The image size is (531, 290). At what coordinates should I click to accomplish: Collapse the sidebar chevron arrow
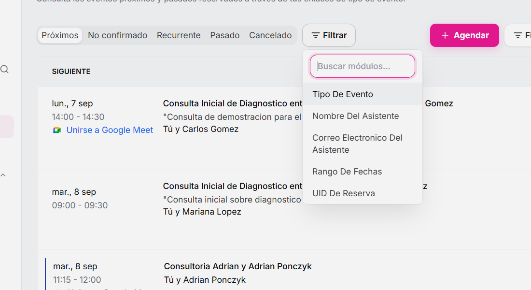pos(3,175)
